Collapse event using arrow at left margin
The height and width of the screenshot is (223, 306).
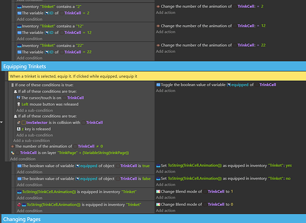pos(1,123)
